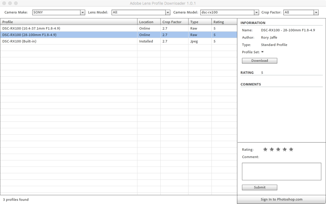Click inside the Comment text box
Screen dimensions: 326x204
(281, 172)
